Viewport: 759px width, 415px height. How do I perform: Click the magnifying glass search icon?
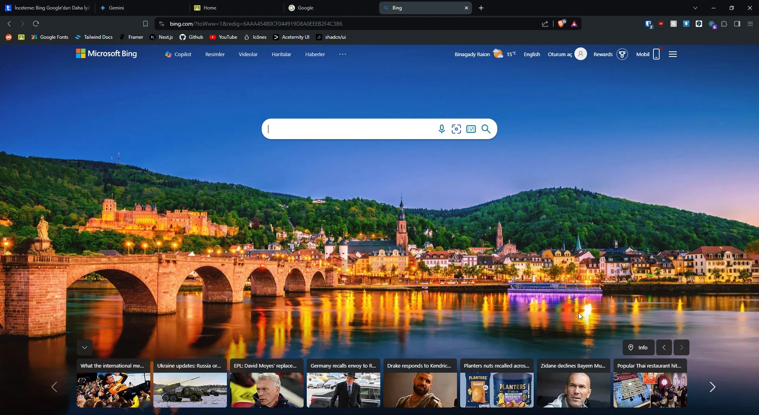486,129
